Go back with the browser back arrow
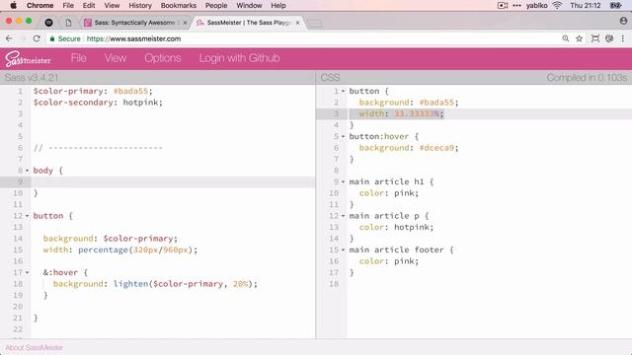 (9, 38)
